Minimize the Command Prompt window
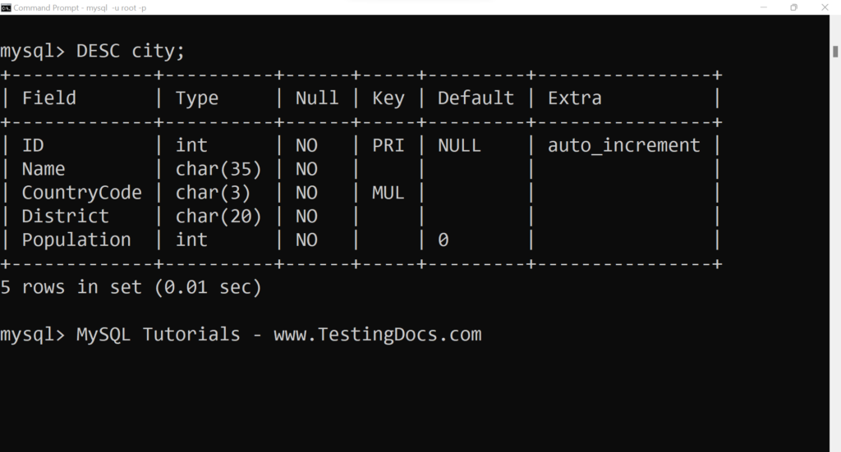This screenshot has width=841, height=452. click(x=754, y=7)
